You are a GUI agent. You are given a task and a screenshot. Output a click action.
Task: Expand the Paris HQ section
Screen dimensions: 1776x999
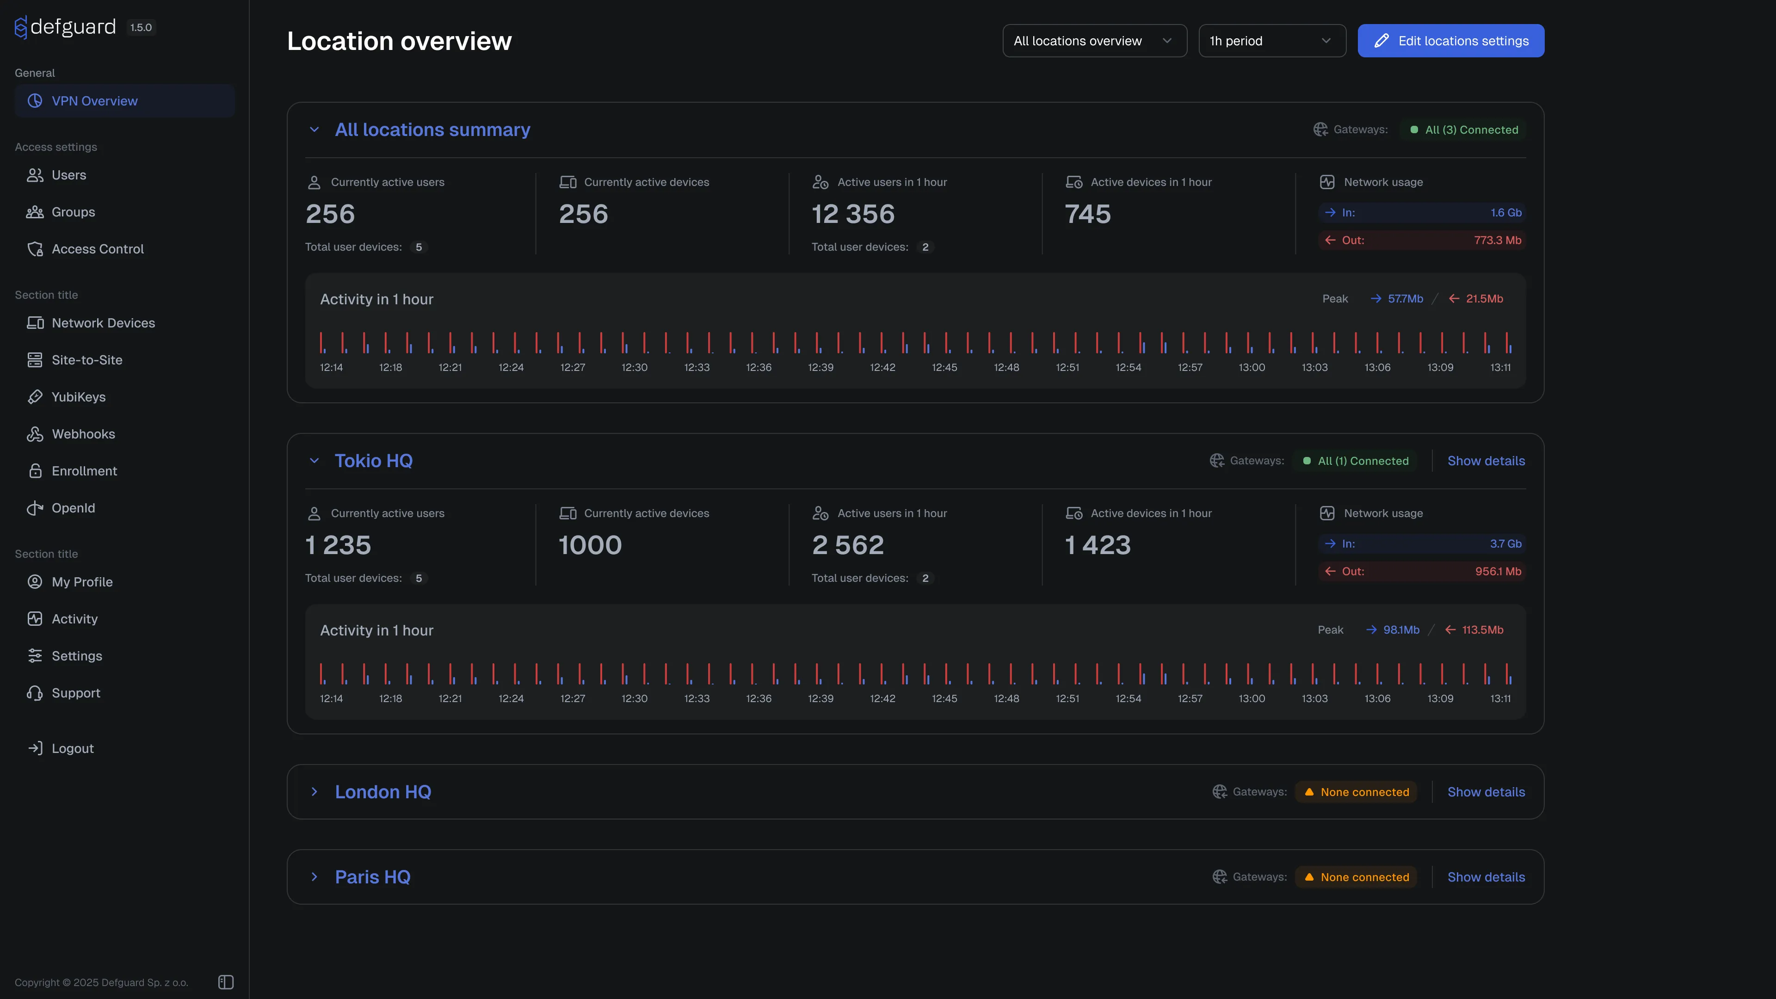tap(314, 877)
